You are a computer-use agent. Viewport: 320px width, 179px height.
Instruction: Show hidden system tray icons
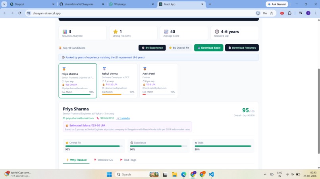point(265,174)
